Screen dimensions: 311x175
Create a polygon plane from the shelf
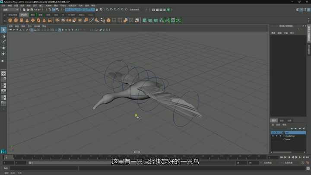pos(33,20)
